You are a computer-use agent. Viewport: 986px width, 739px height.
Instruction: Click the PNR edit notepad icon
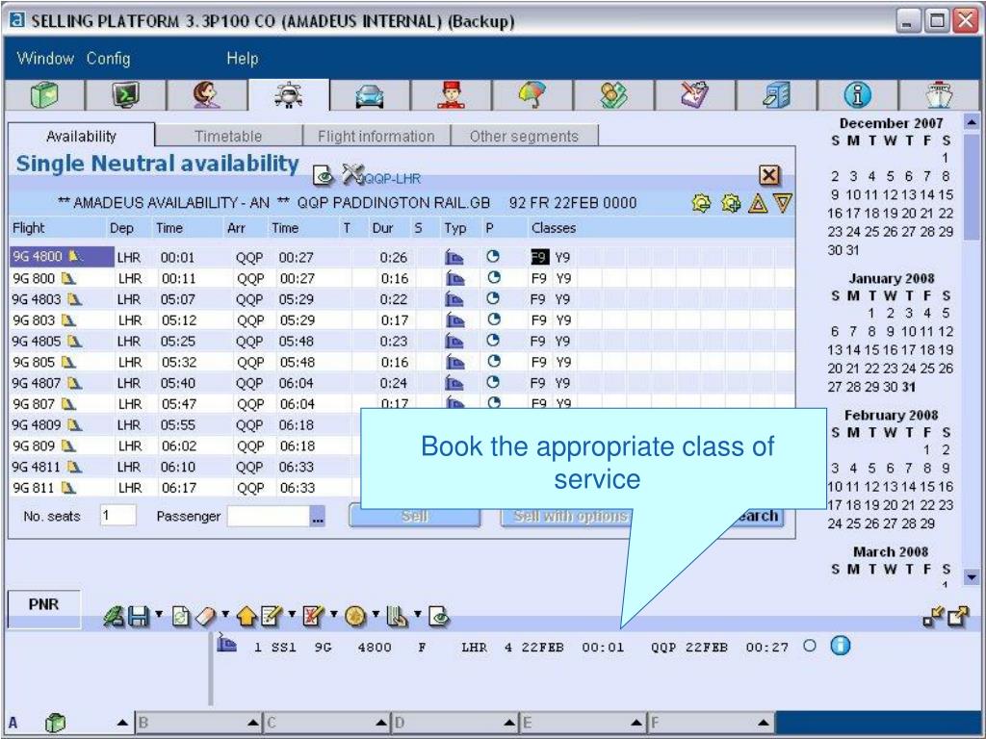coord(272,617)
